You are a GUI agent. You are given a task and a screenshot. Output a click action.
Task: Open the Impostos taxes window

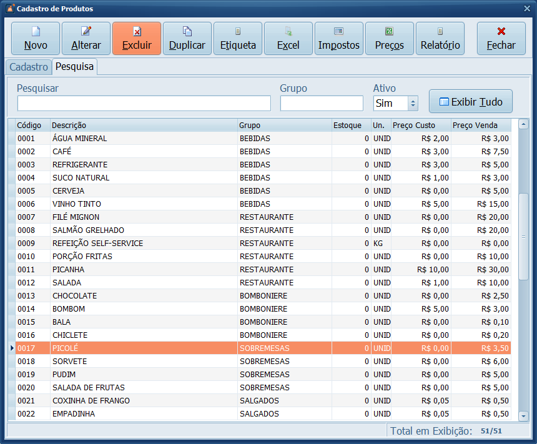pyautogui.click(x=339, y=39)
